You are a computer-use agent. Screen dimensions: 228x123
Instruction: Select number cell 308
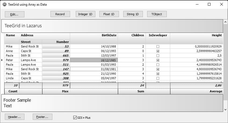pyautogui.click(x=56, y=78)
